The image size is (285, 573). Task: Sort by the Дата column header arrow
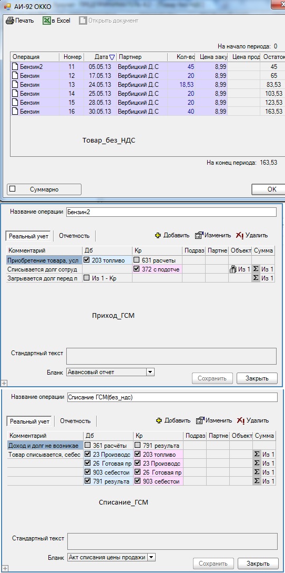[112, 57]
